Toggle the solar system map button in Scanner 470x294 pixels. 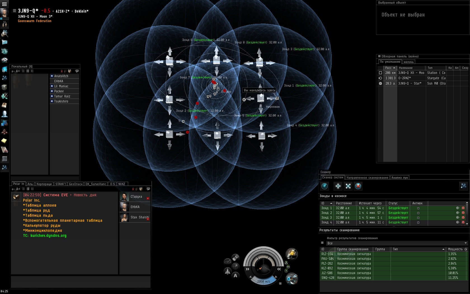(464, 186)
